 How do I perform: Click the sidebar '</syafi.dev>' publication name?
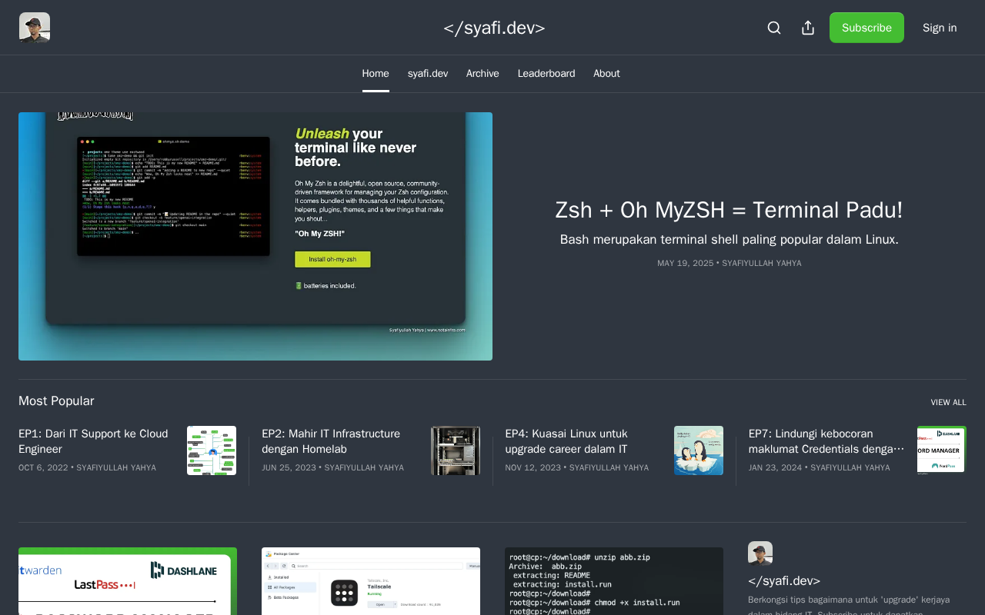784,580
